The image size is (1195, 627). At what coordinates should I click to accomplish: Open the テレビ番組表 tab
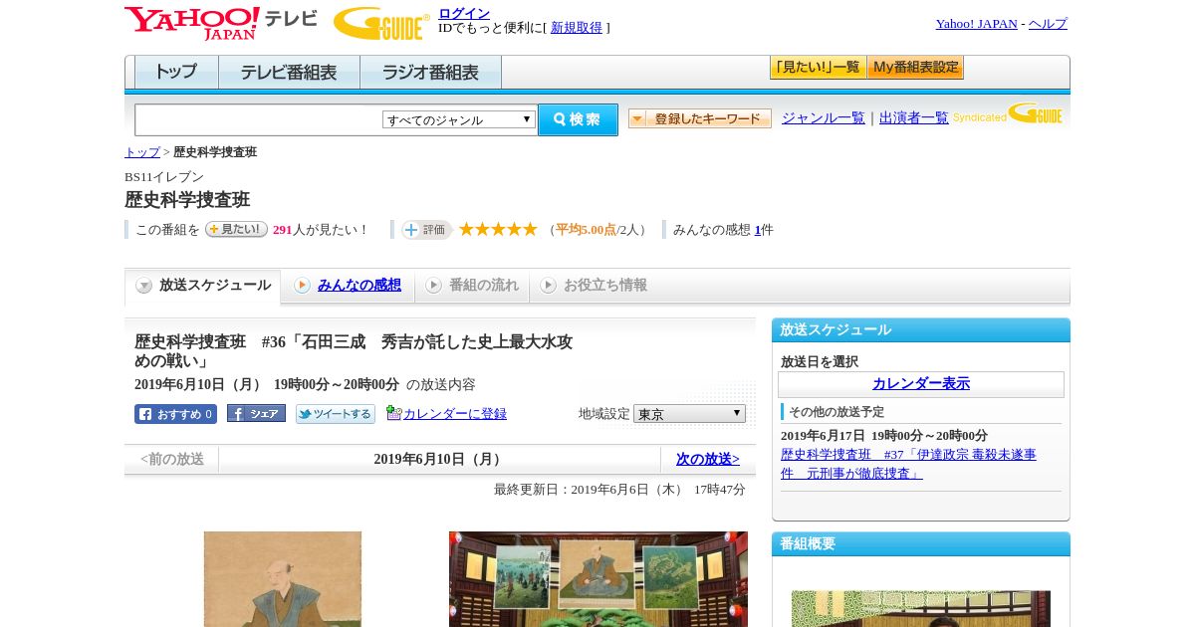click(289, 73)
